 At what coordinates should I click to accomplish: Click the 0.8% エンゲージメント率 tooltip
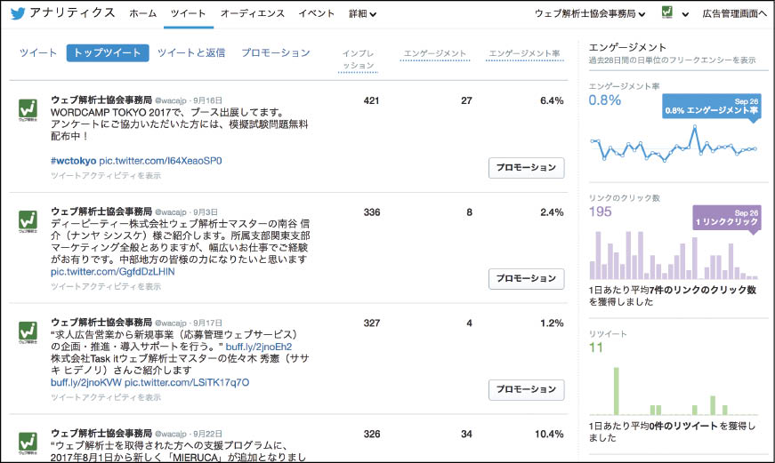712,106
